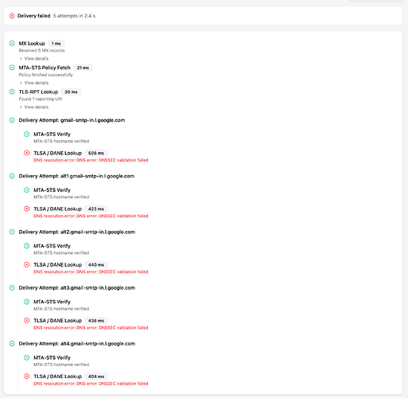The image size is (408, 398).
Task: Click the green check icon beside MTA-STS Policy Fetch
Action: (x=12, y=68)
